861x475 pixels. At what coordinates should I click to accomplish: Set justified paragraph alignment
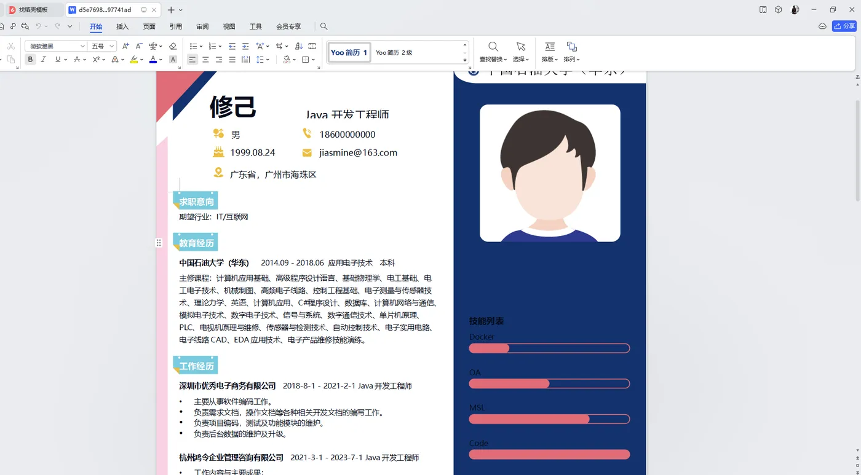coord(232,60)
